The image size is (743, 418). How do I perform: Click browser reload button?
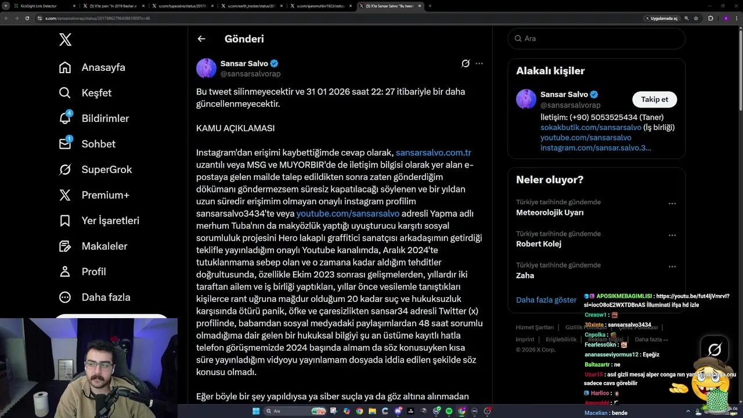click(x=27, y=18)
